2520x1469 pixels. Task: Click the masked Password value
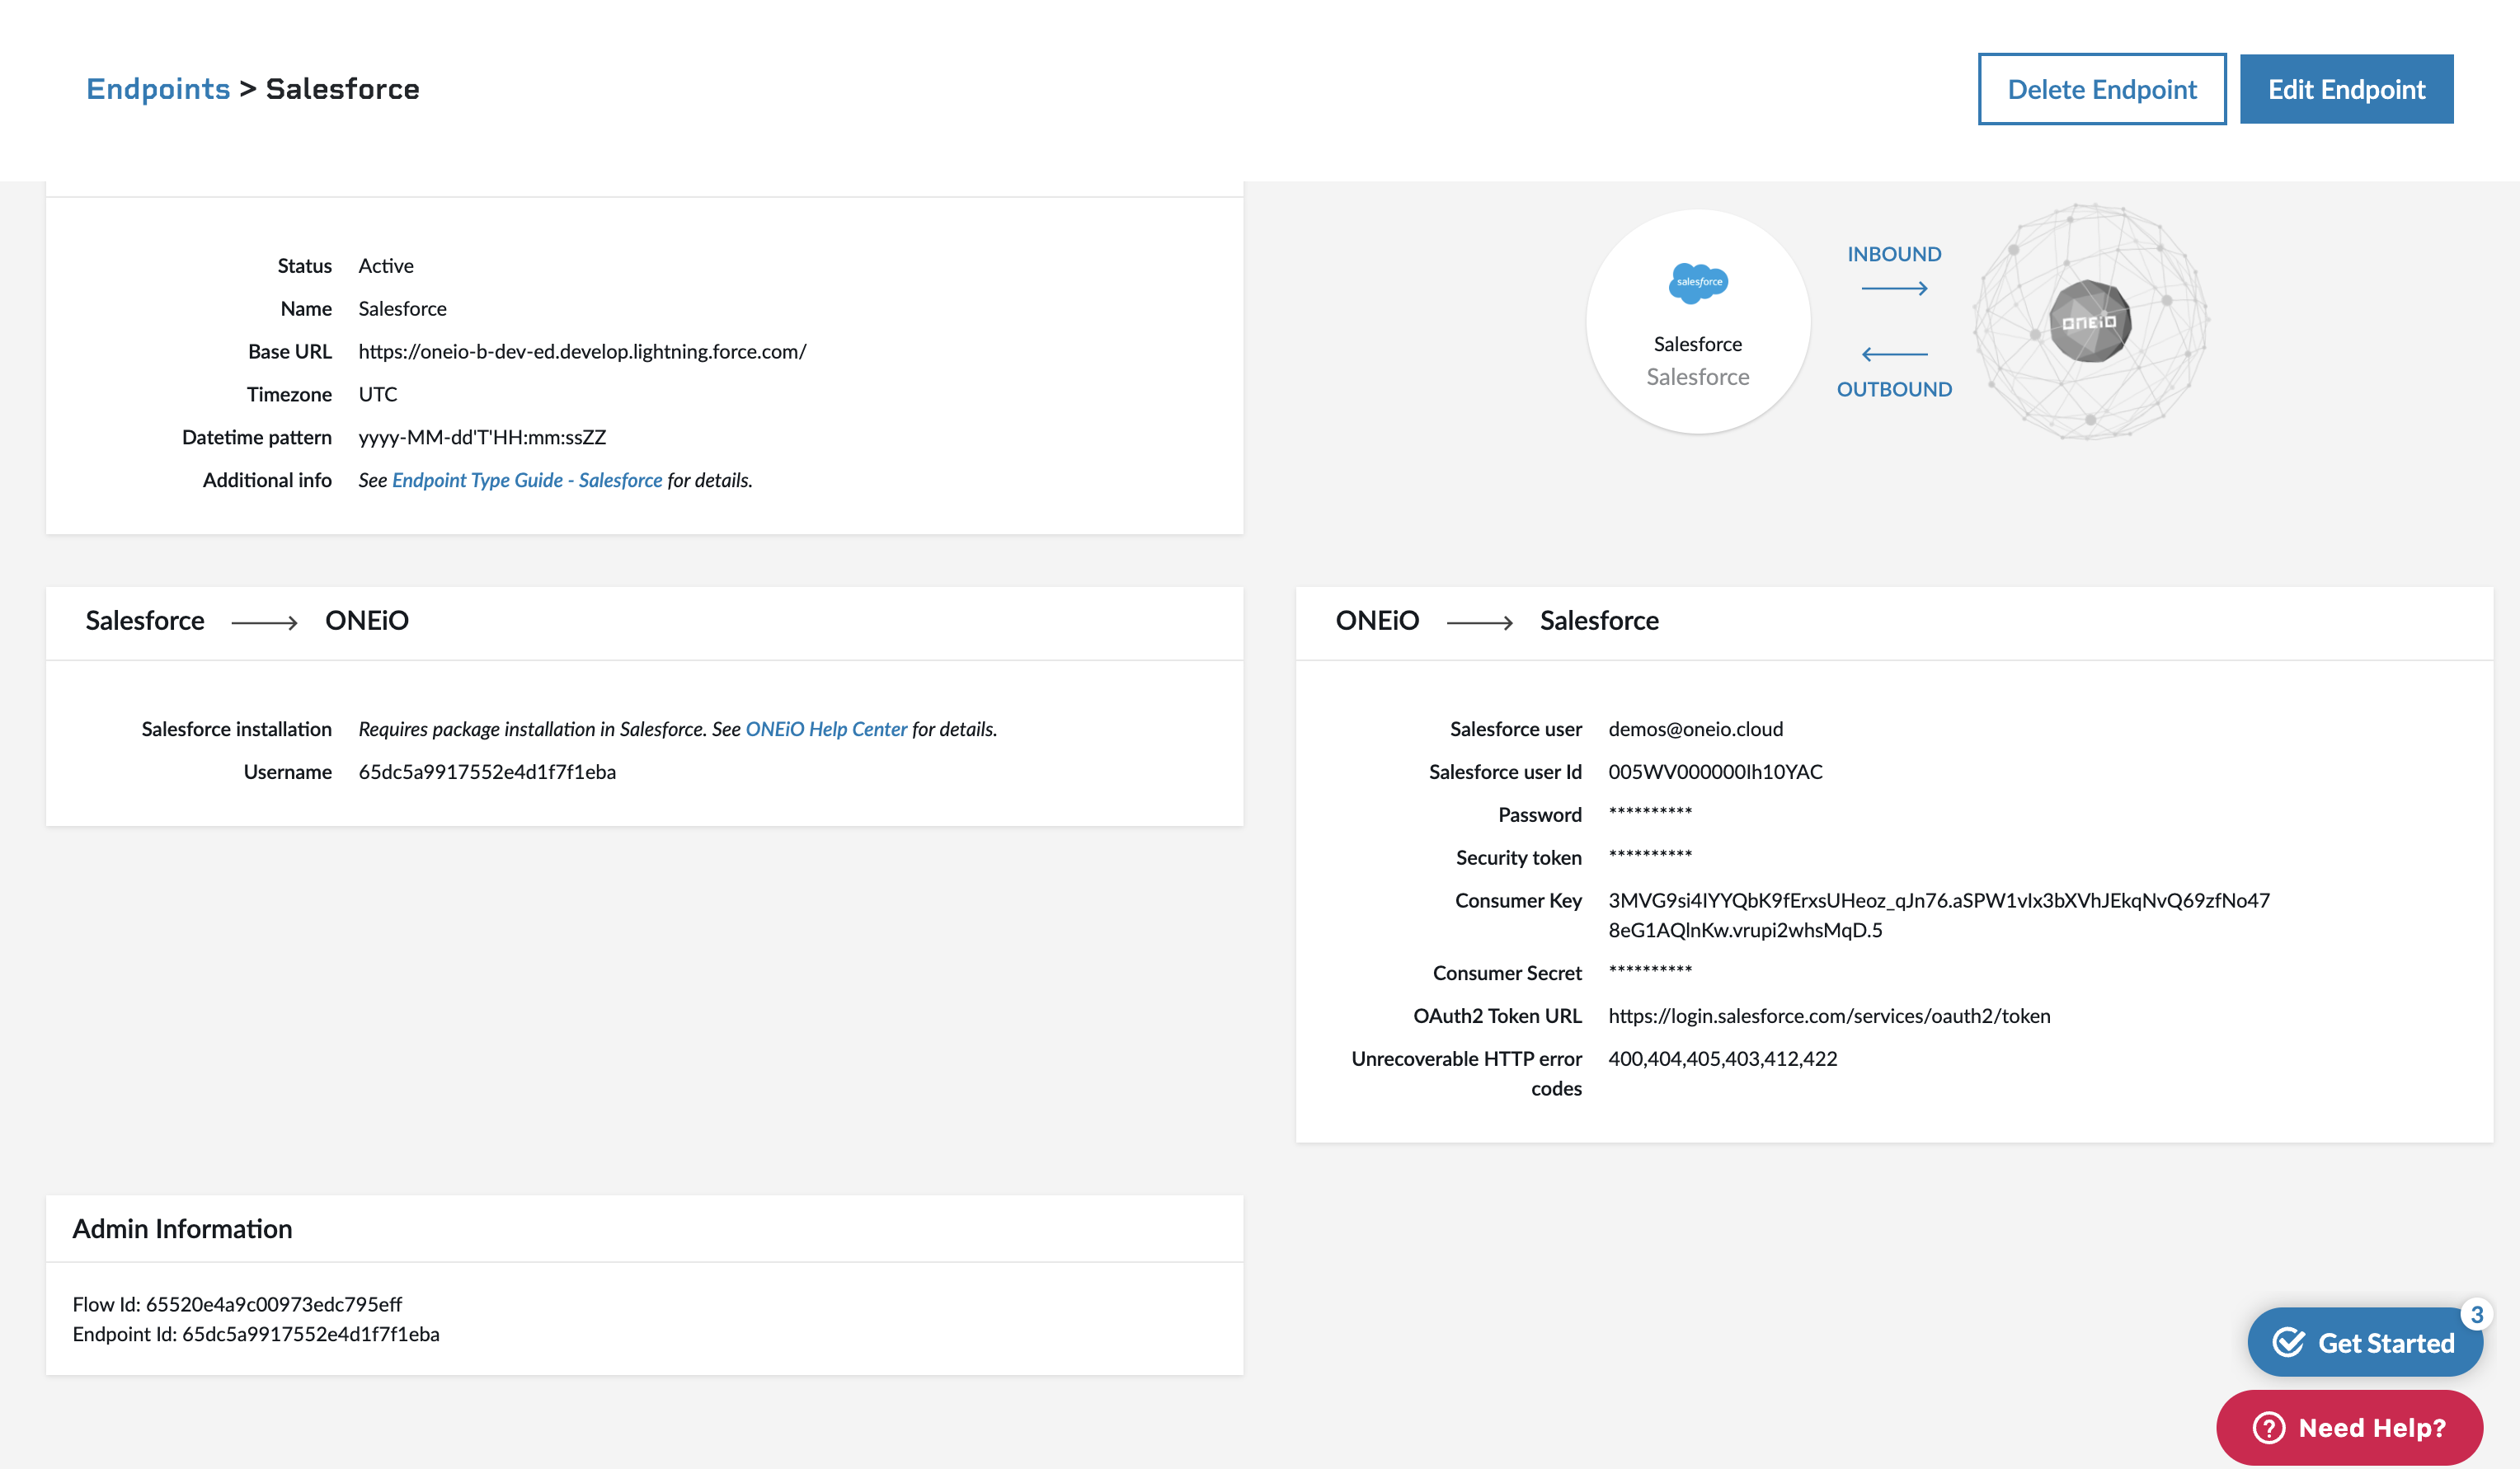[1650, 813]
